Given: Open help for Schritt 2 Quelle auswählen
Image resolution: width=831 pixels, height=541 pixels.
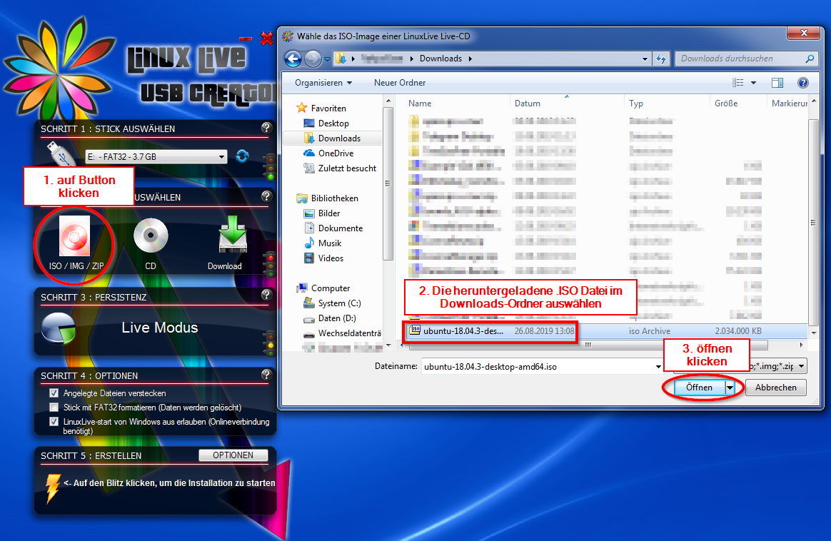Looking at the screenshot, I should [x=266, y=196].
